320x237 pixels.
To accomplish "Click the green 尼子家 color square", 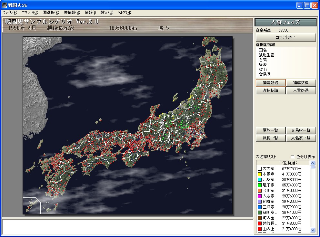I will coord(260,185).
